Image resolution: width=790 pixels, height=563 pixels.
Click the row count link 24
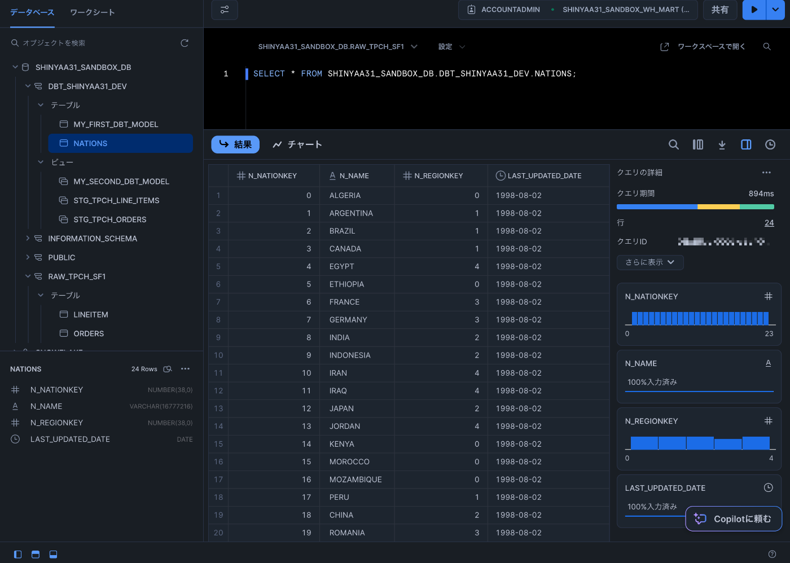click(x=769, y=223)
